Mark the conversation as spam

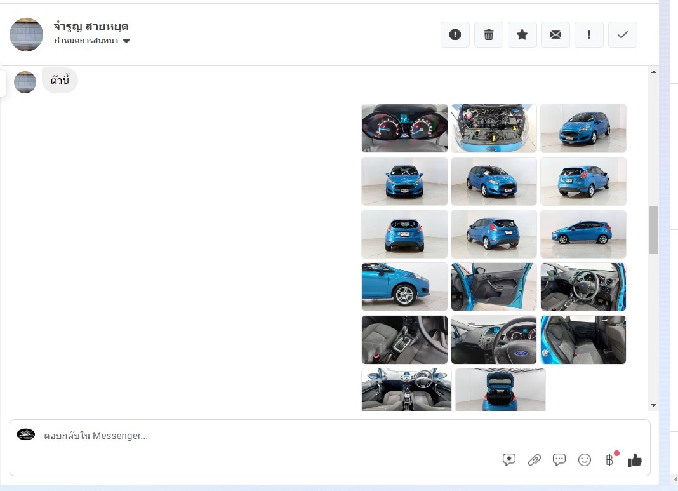click(x=455, y=34)
